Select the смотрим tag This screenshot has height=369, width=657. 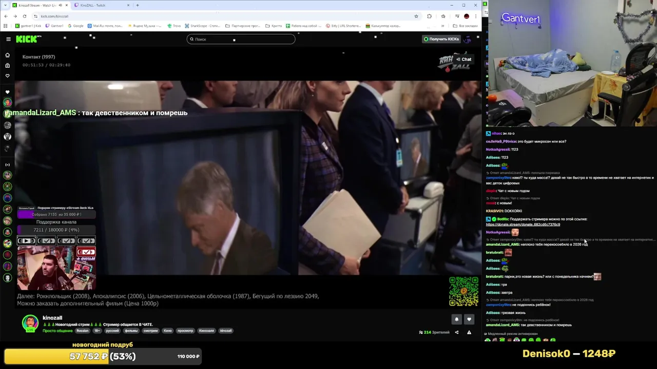tap(150, 331)
